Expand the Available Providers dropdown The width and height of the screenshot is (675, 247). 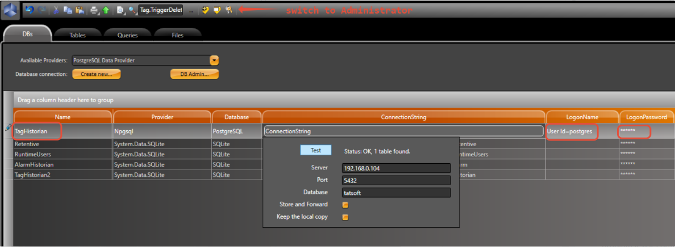click(214, 60)
